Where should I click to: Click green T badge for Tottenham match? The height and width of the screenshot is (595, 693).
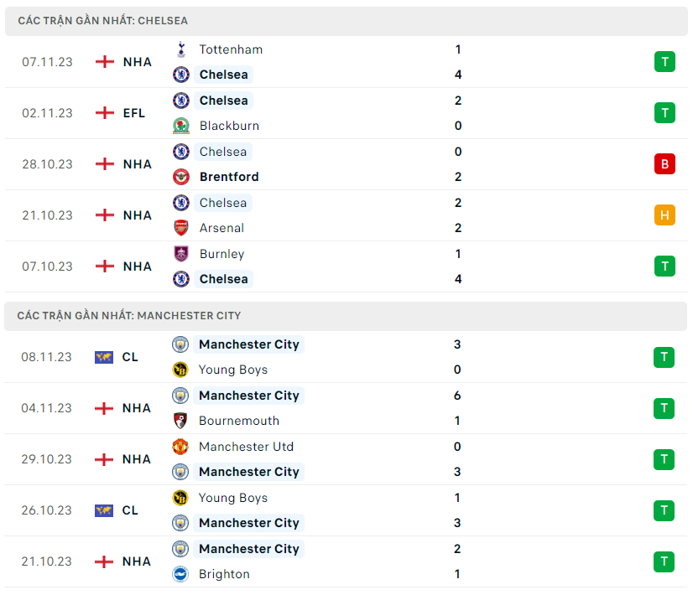(664, 61)
